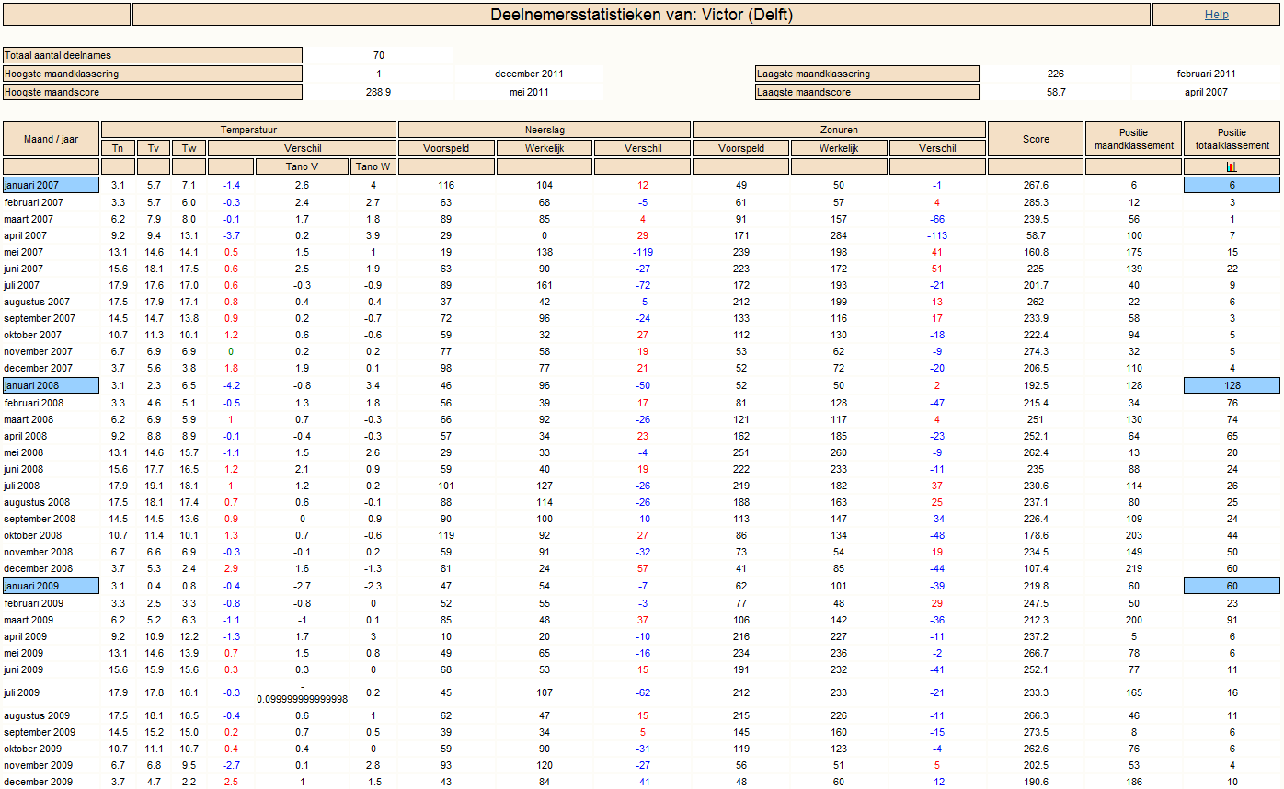This screenshot has width=1284, height=789.
Task: Click score 273.5 in september 2009 row
Action: pyautogui.click(x=1036, y=732)
